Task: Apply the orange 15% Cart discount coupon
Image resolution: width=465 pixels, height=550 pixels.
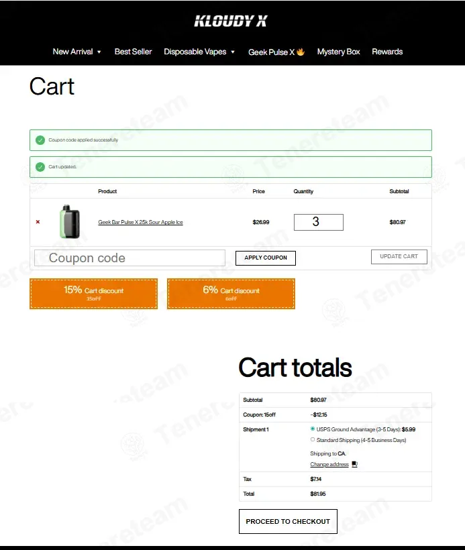Action: pyautogui.click(x=94, y=294)
